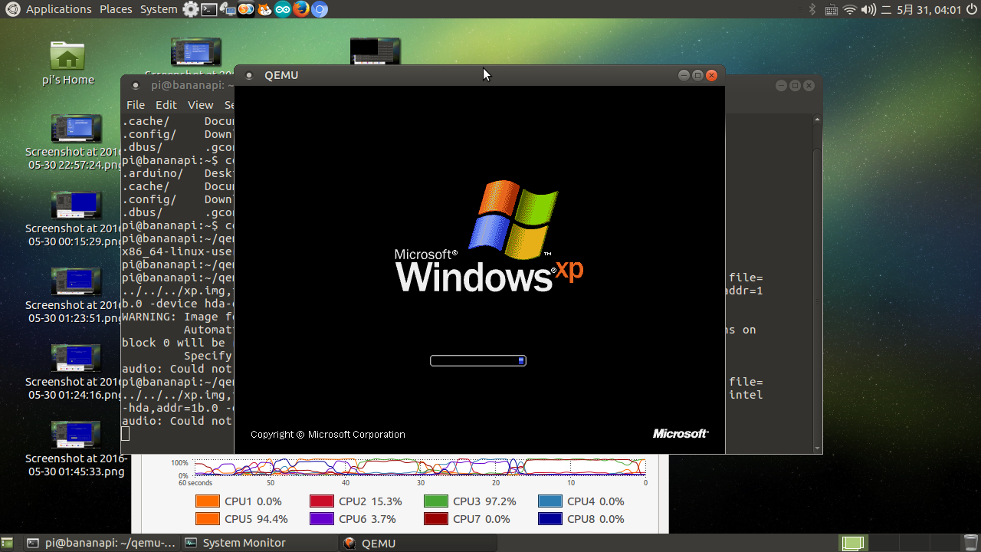Click the QEMU window title bar
Image resolution: width=981 pixels, height=552 pixels.
tap(479, 75)
